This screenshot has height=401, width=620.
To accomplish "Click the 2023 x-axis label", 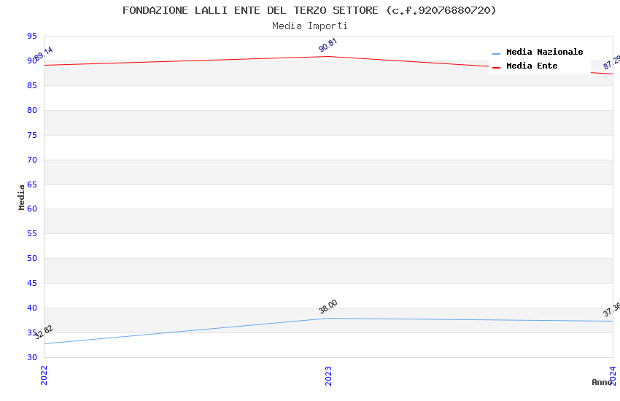I will pyautogui.click(x=328, y=375).
